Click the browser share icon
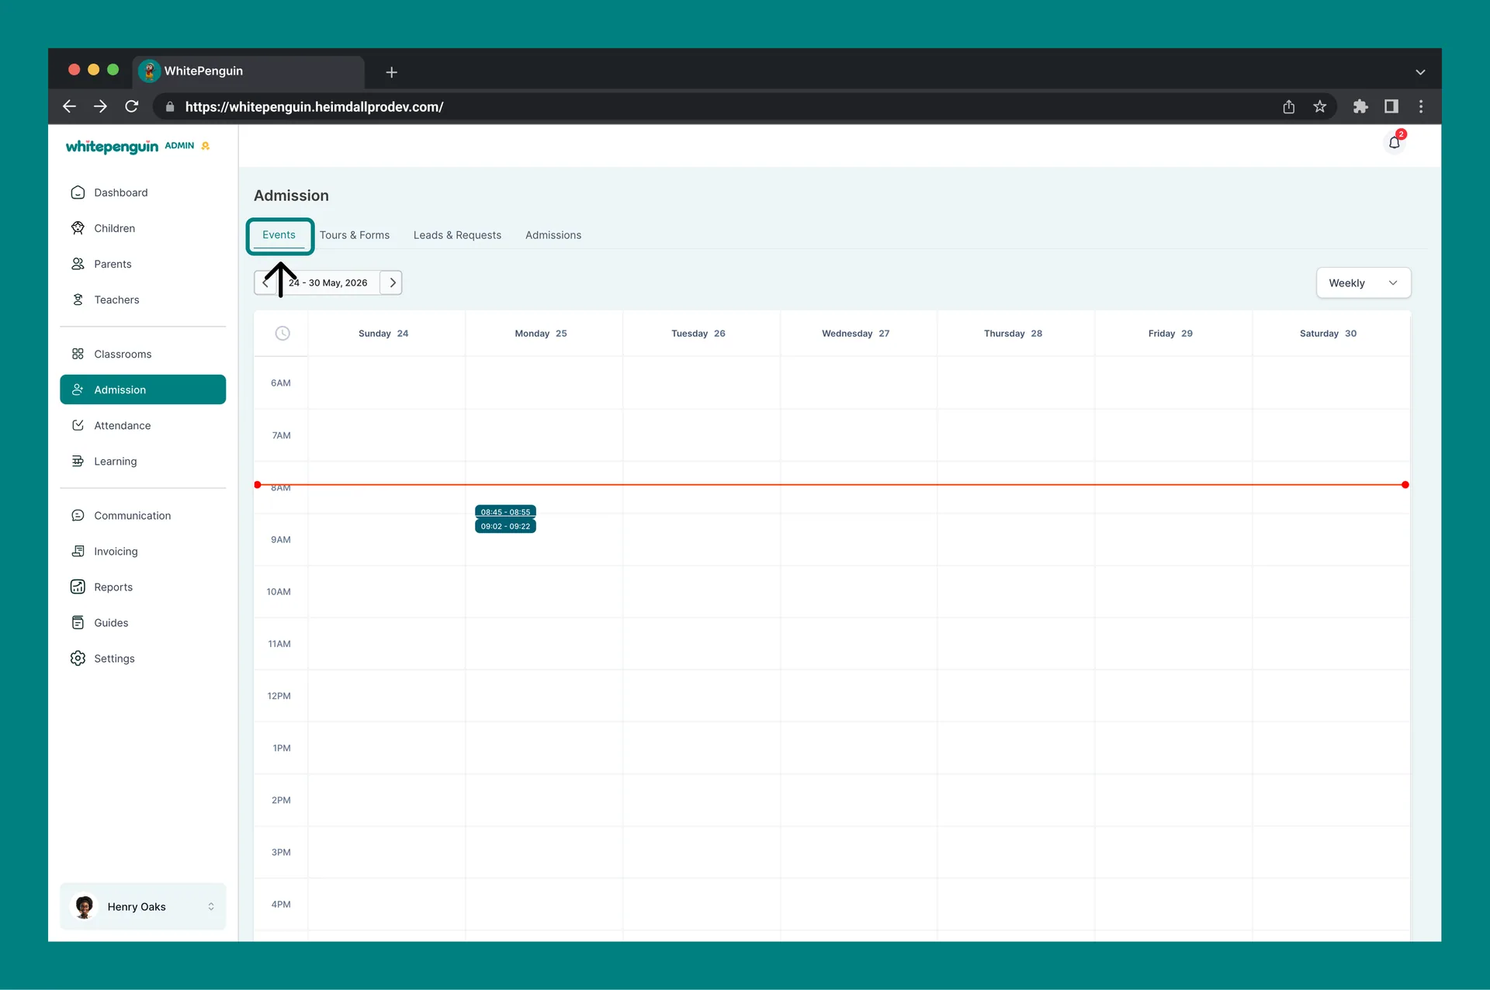Image resolution: width=1490 pixels, height=990 pixels. [1288, 106]
